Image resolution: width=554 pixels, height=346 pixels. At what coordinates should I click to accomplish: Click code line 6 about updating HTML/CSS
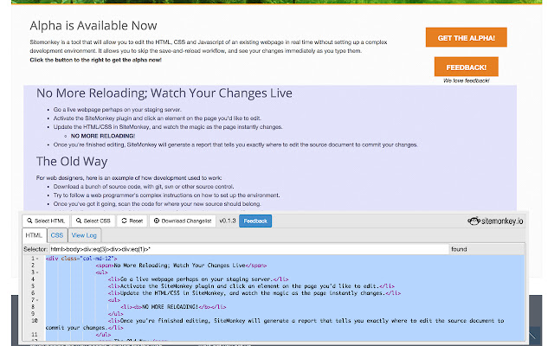(254, 293)
